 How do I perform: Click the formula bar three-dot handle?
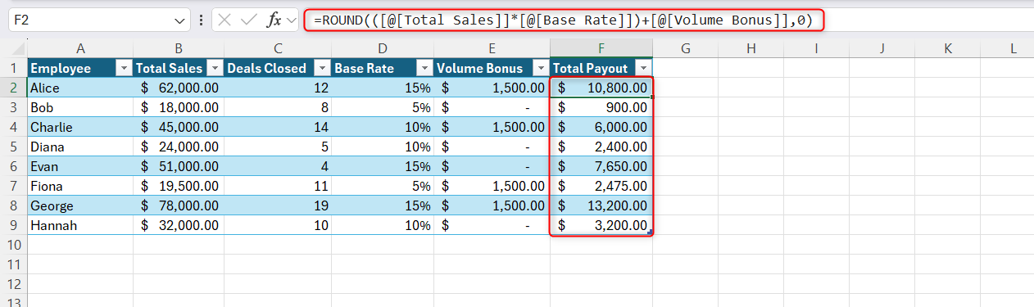[202, 20]
